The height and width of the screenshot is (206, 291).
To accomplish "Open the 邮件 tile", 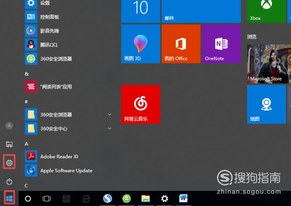I will 201,11.
